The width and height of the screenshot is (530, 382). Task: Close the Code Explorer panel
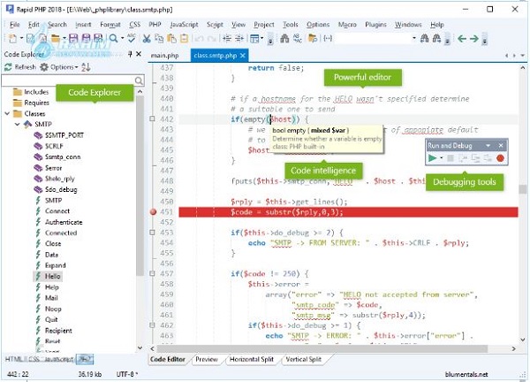click(x=139, y=54)
